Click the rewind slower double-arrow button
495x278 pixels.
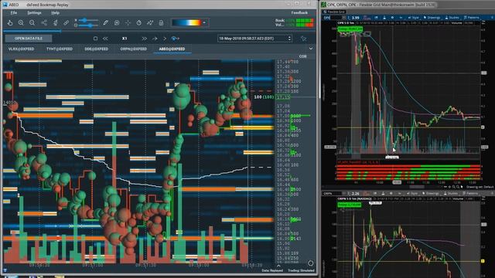click(105, 39)
